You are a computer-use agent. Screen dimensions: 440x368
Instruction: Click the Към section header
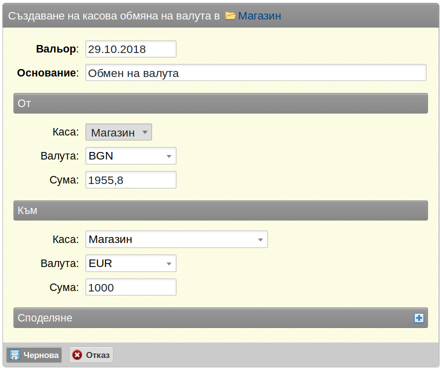pos(220,210)
